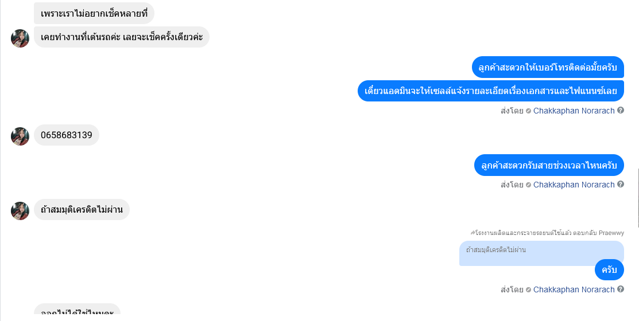639x321 pixels.
Task: Open the first Chakkaphan Norarach sender link
Action: pyautogui.click(x=574, y=111)
